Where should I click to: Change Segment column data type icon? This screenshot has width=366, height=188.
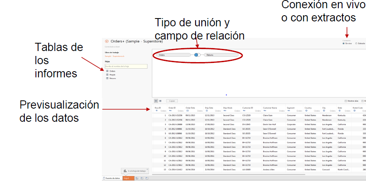click(288, 111)
